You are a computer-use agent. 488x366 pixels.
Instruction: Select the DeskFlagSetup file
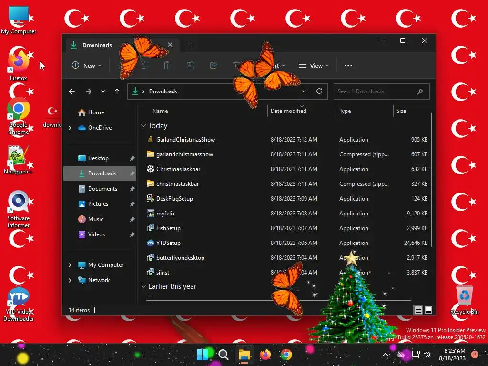pos(287,199)
